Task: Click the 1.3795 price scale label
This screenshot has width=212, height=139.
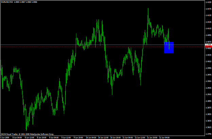Action: (x=209, y=134)
